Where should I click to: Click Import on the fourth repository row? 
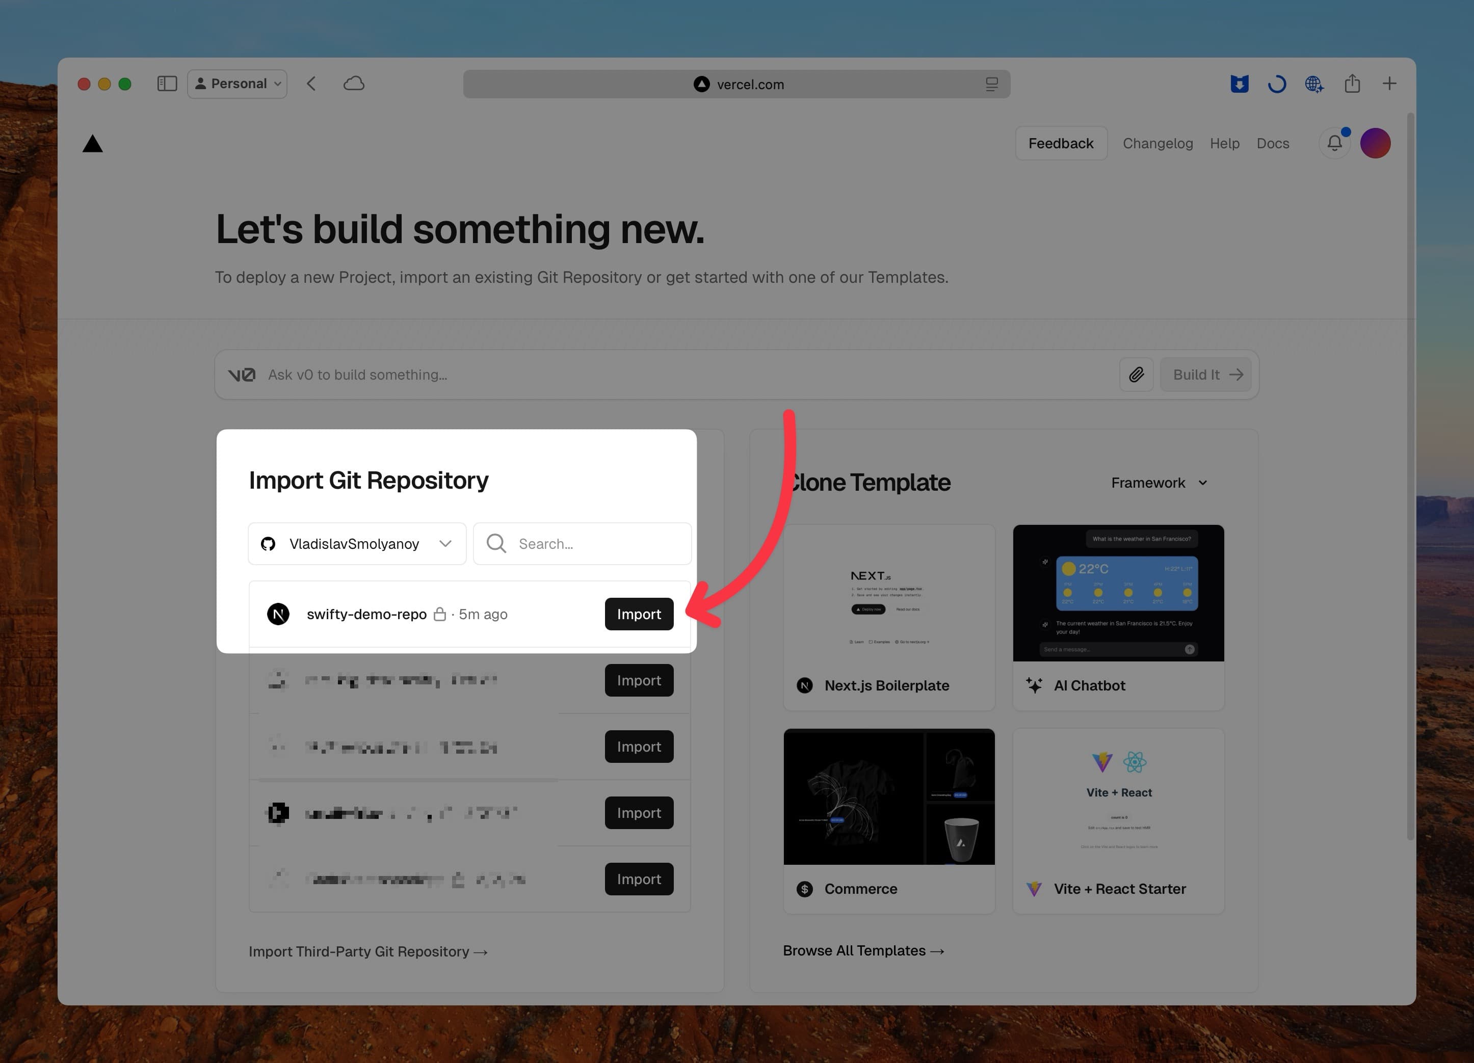click(x=639, y=813)
